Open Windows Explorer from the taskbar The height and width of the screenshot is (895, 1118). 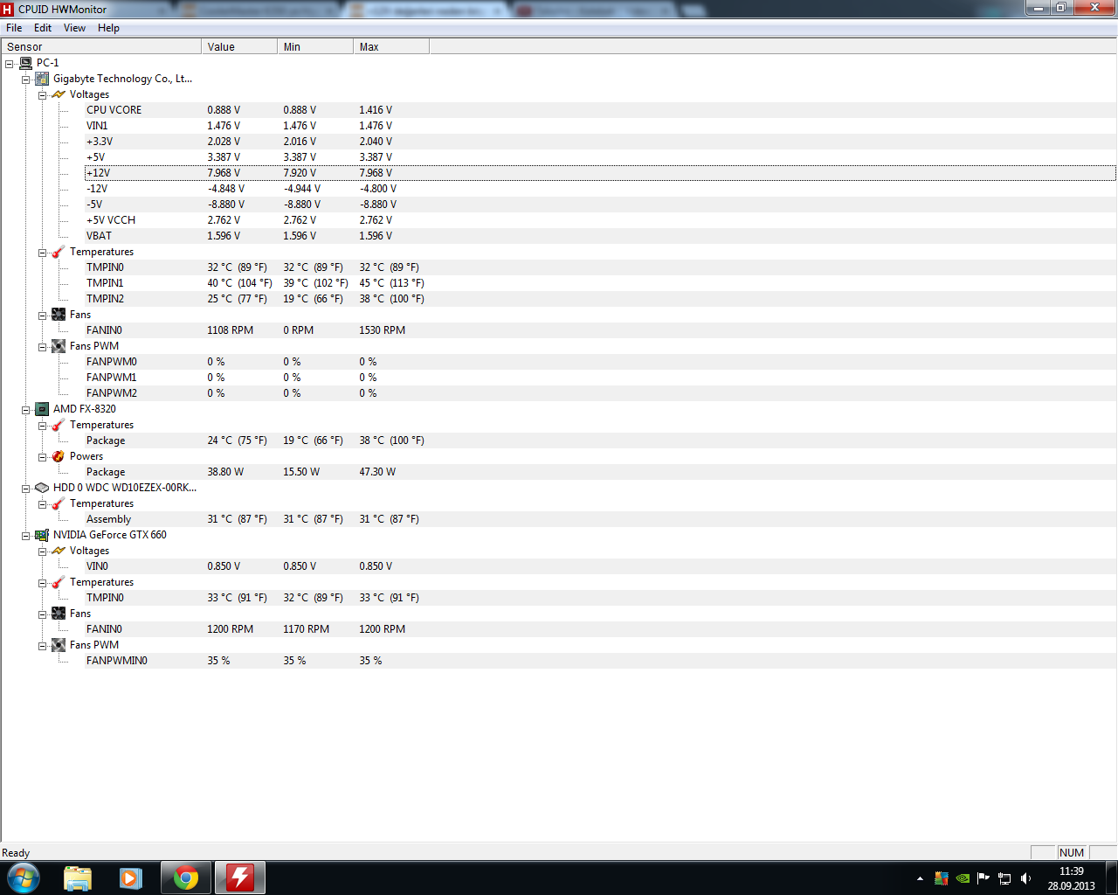point(78,878)
